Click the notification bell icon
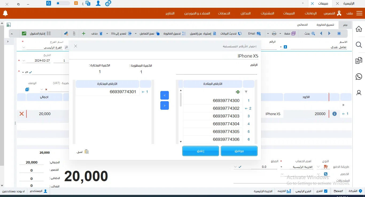Image resolution: width=365 pixels, height=197 pixels. tap(5, 13)
